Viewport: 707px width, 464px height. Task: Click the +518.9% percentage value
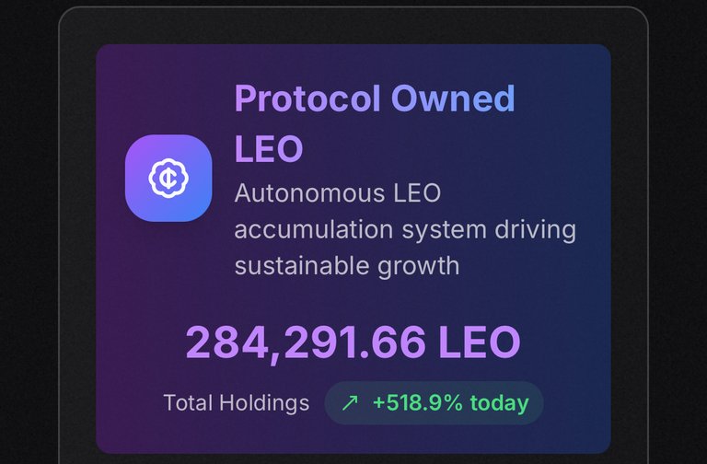point(418,402)
